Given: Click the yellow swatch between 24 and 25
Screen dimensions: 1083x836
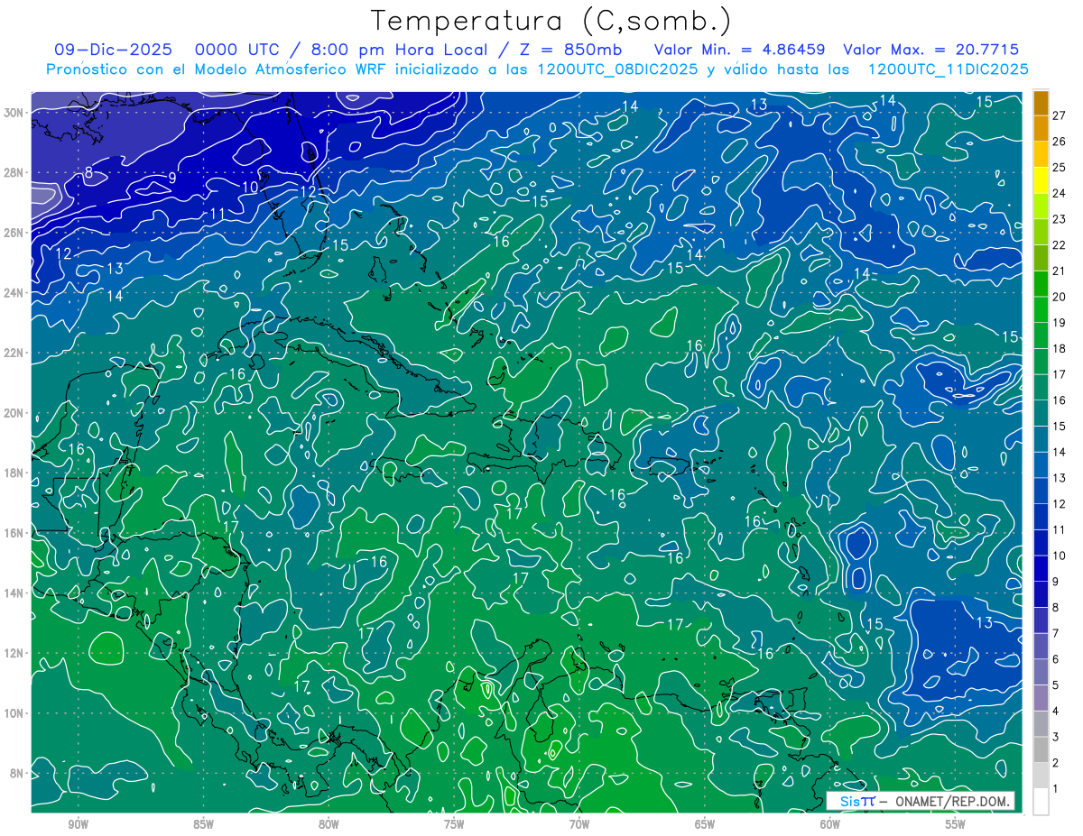Looking at the screenshot, I should click(x=1041, y=180).
